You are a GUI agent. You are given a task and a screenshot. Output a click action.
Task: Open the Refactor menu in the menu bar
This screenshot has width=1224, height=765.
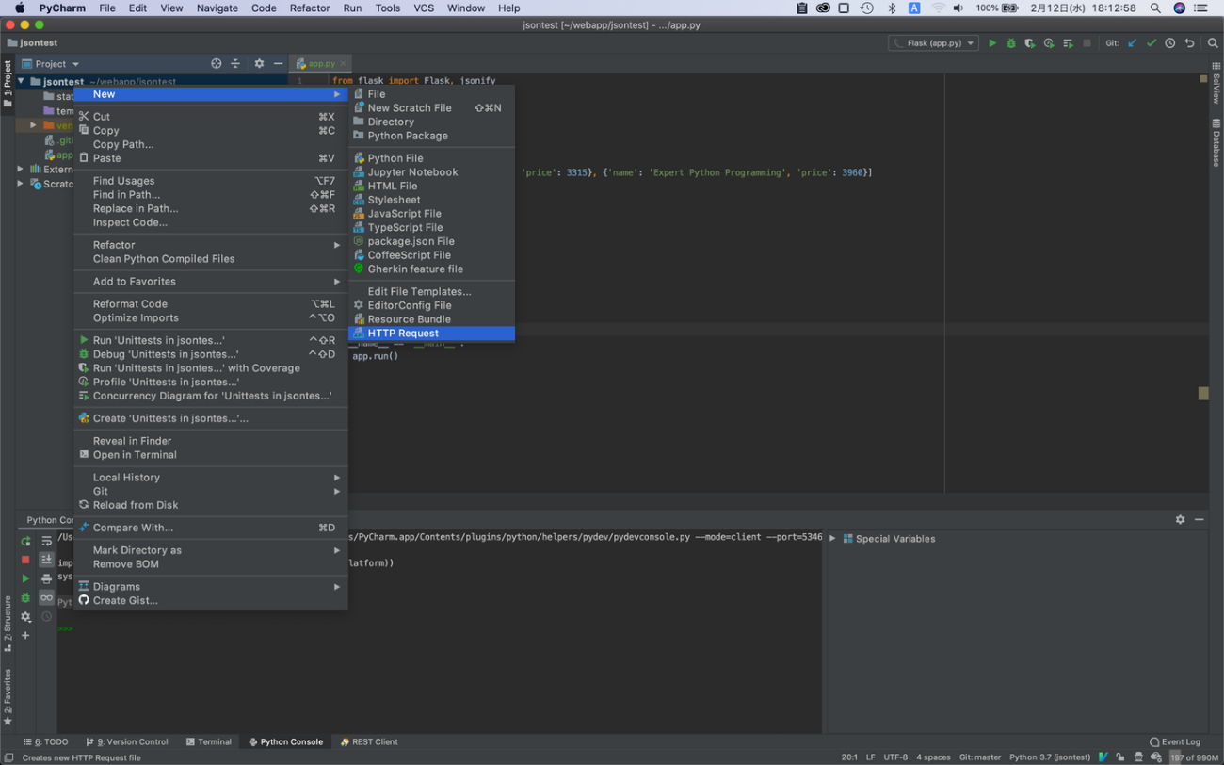click(x=309, y=8)
